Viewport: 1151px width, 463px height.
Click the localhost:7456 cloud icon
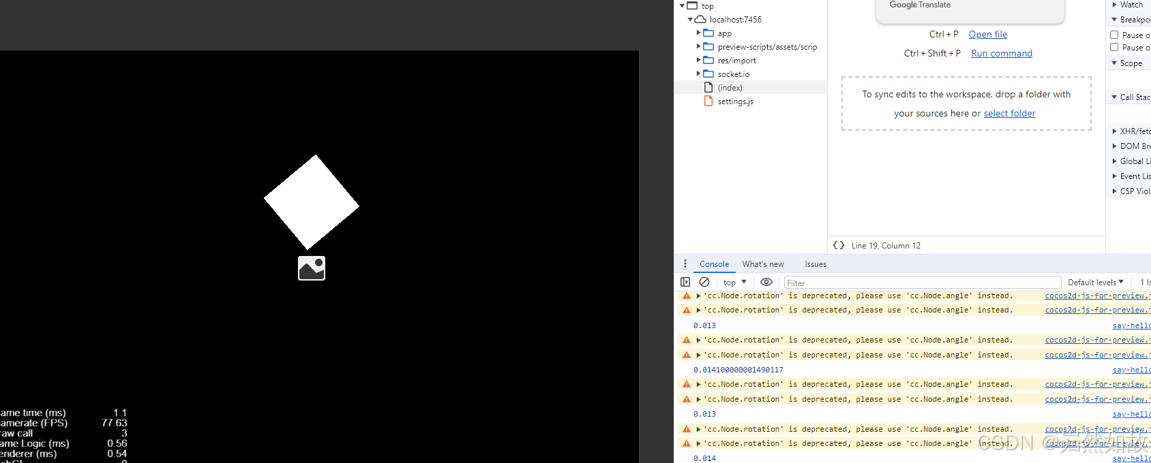coord(700,19)
